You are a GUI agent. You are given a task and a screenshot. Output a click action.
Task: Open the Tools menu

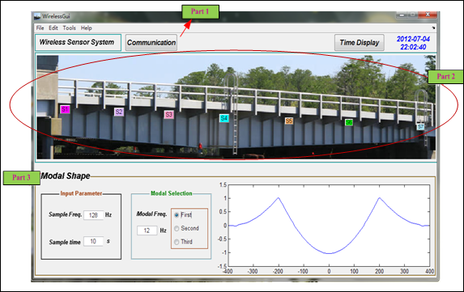70,28
